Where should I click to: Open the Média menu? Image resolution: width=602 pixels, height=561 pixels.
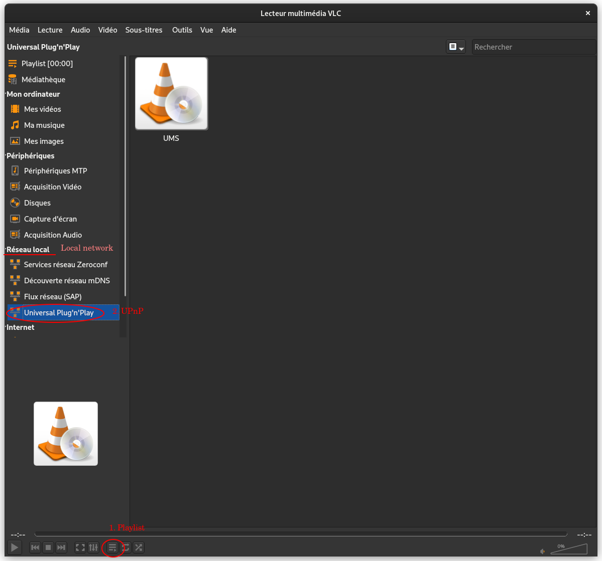19,30
